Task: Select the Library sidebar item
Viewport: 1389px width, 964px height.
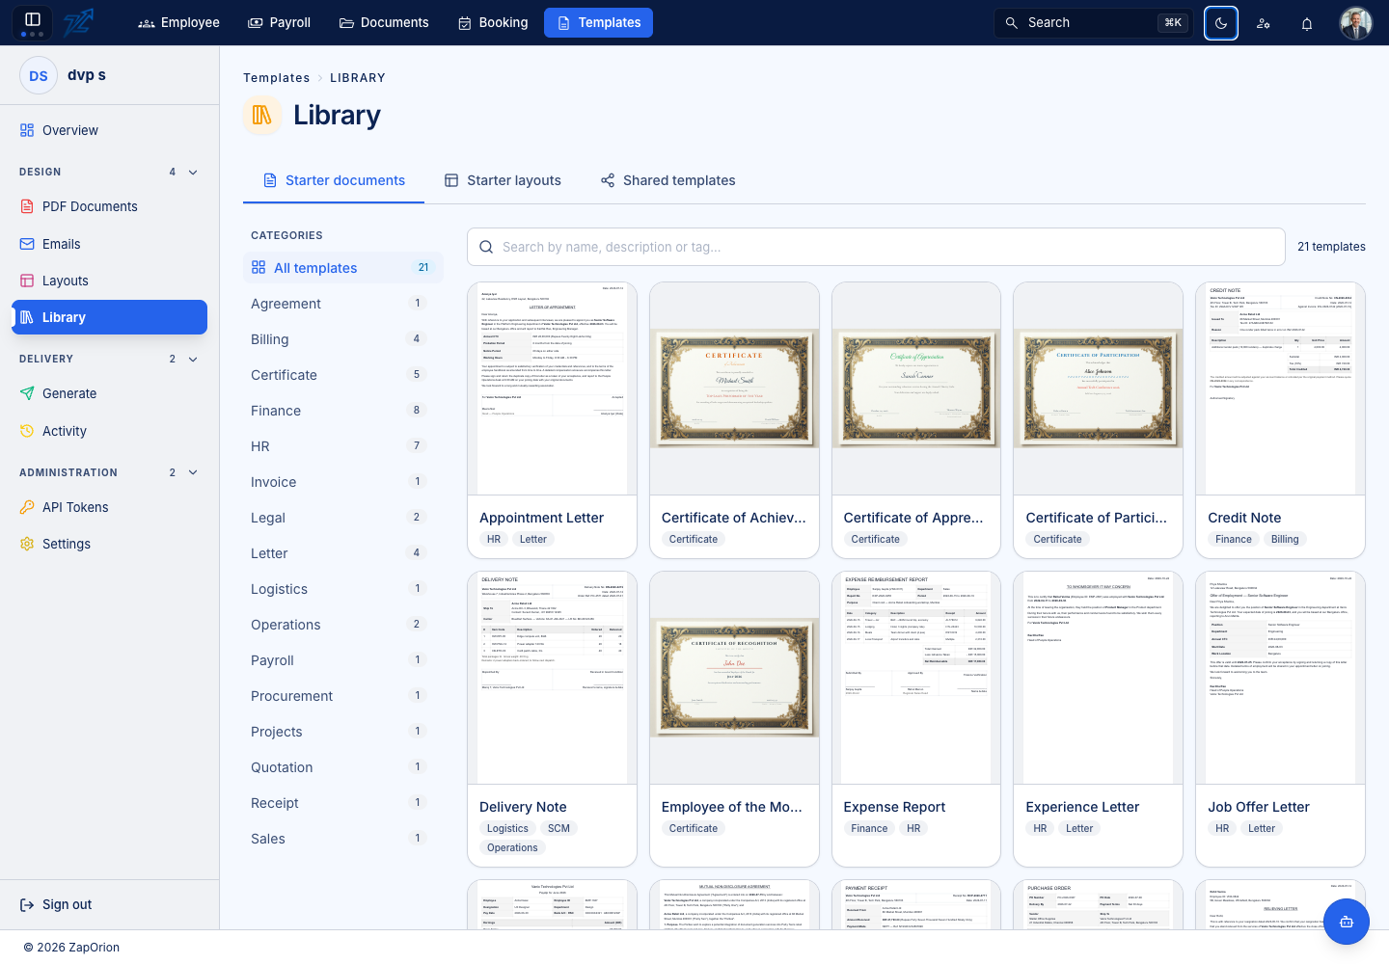Action: (109, 317)
